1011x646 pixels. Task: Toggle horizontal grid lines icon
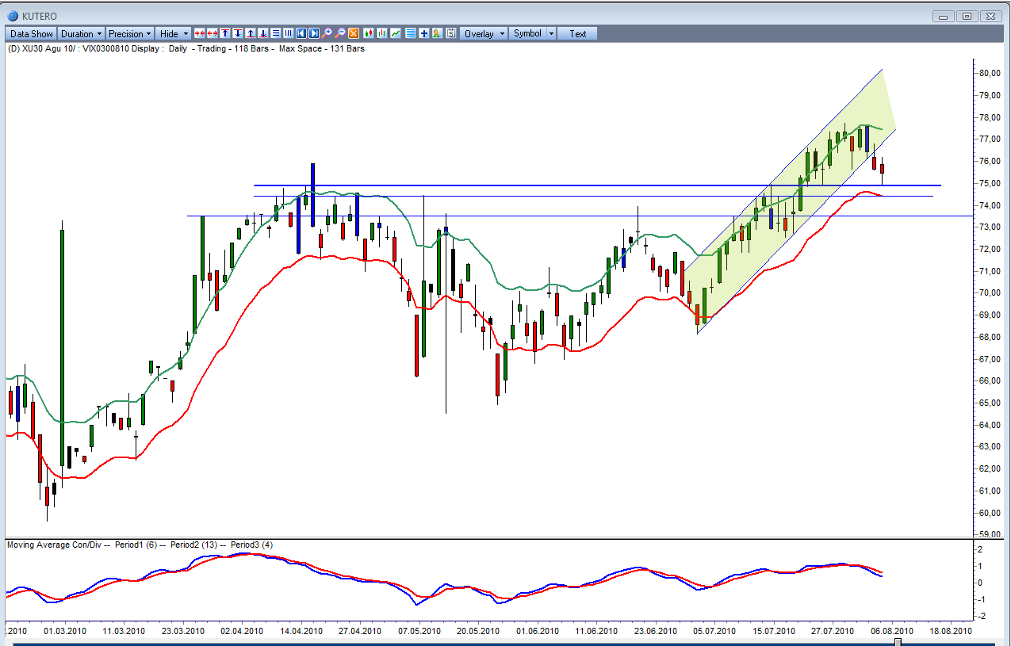coord(276,33)
